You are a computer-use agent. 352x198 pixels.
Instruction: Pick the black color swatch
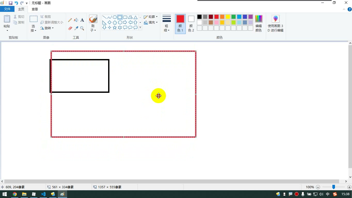[x=199, y=17]
